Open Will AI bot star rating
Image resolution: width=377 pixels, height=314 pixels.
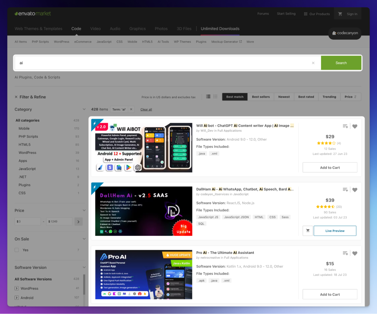[326, 143]
